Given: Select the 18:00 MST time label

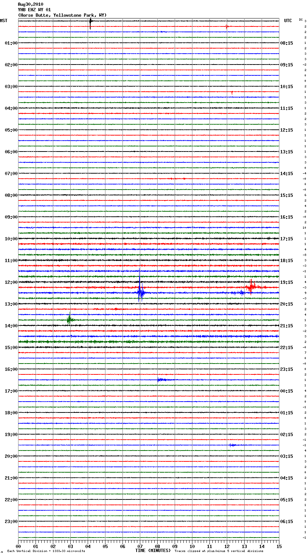Looking at the screenshot, I should coord(11,413).
